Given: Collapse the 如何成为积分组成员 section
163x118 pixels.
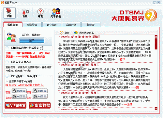Looking at the screenshot, I should tap(7, 48).
